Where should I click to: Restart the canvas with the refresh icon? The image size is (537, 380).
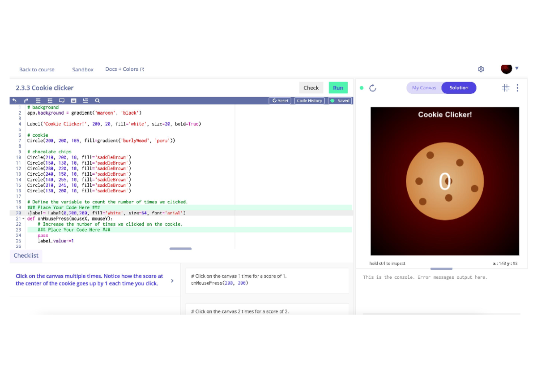[x=373, y=88]
